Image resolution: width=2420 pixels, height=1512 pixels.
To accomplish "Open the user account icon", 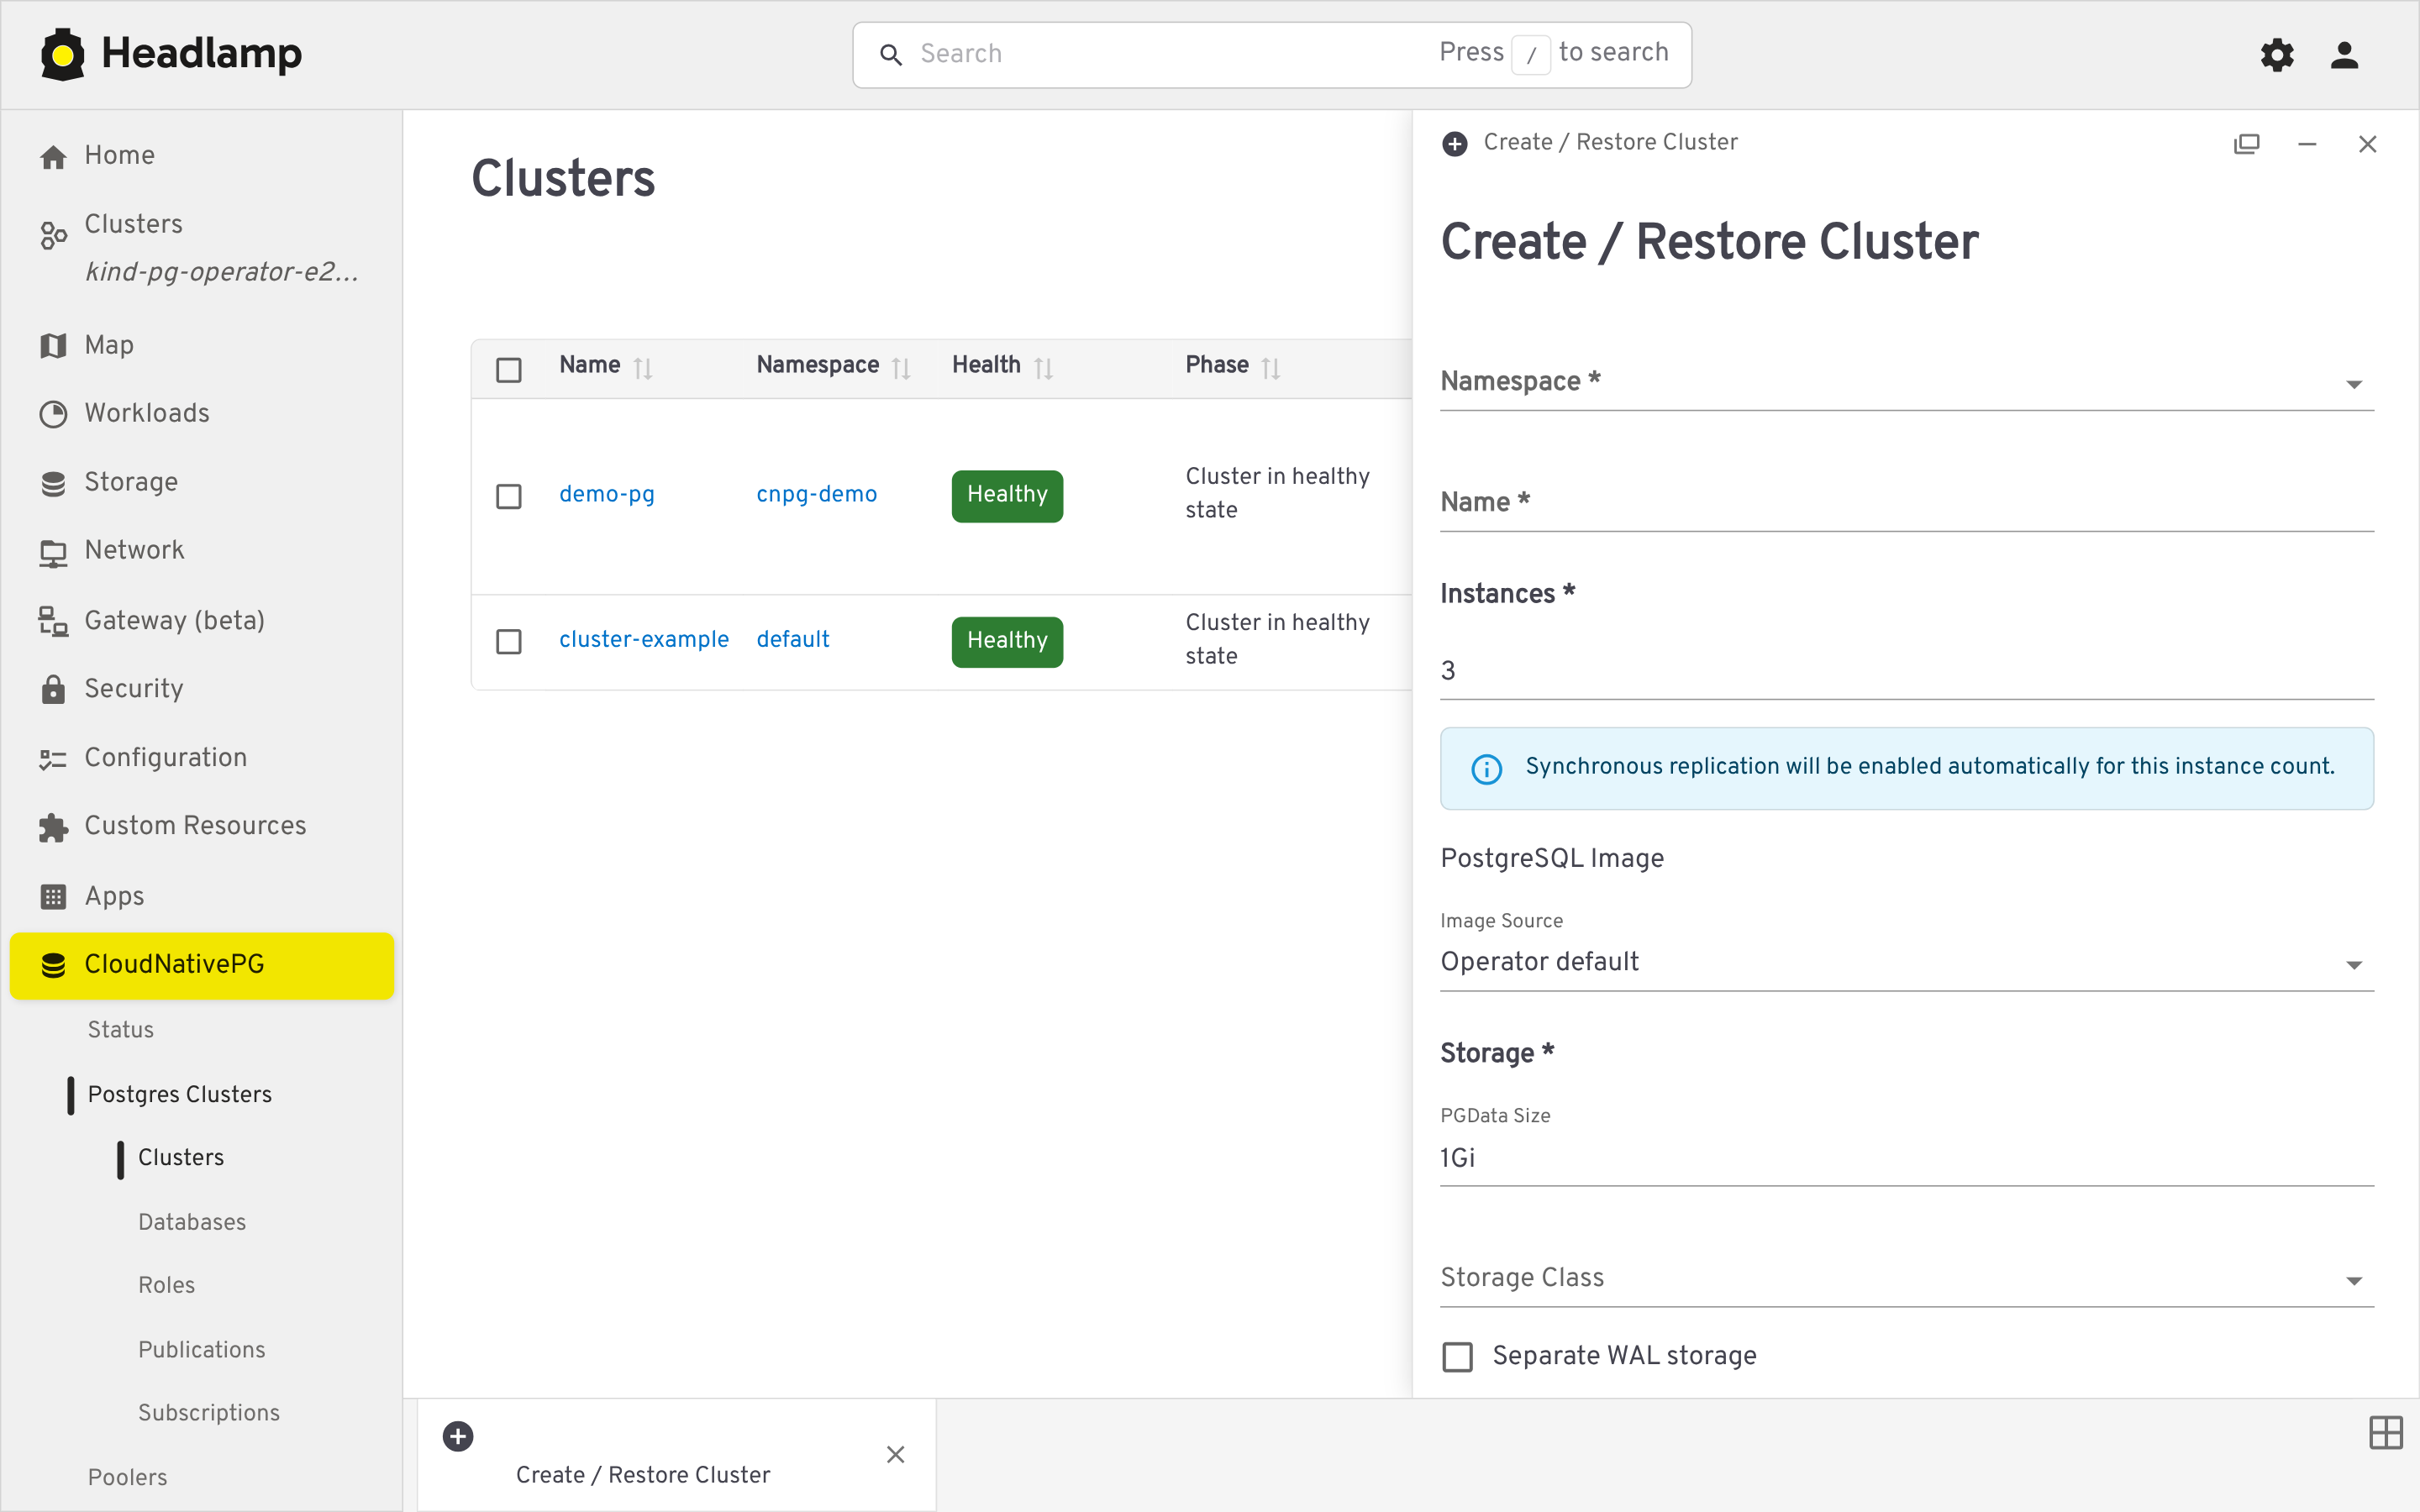I will (2344, 55).
